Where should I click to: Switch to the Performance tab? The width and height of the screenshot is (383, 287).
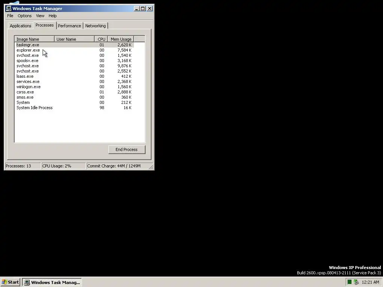[x=69, y=26]
